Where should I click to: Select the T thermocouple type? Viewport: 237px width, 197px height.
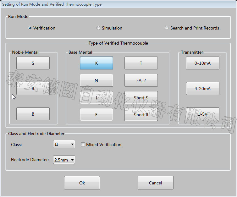click(x=141, y=63)
